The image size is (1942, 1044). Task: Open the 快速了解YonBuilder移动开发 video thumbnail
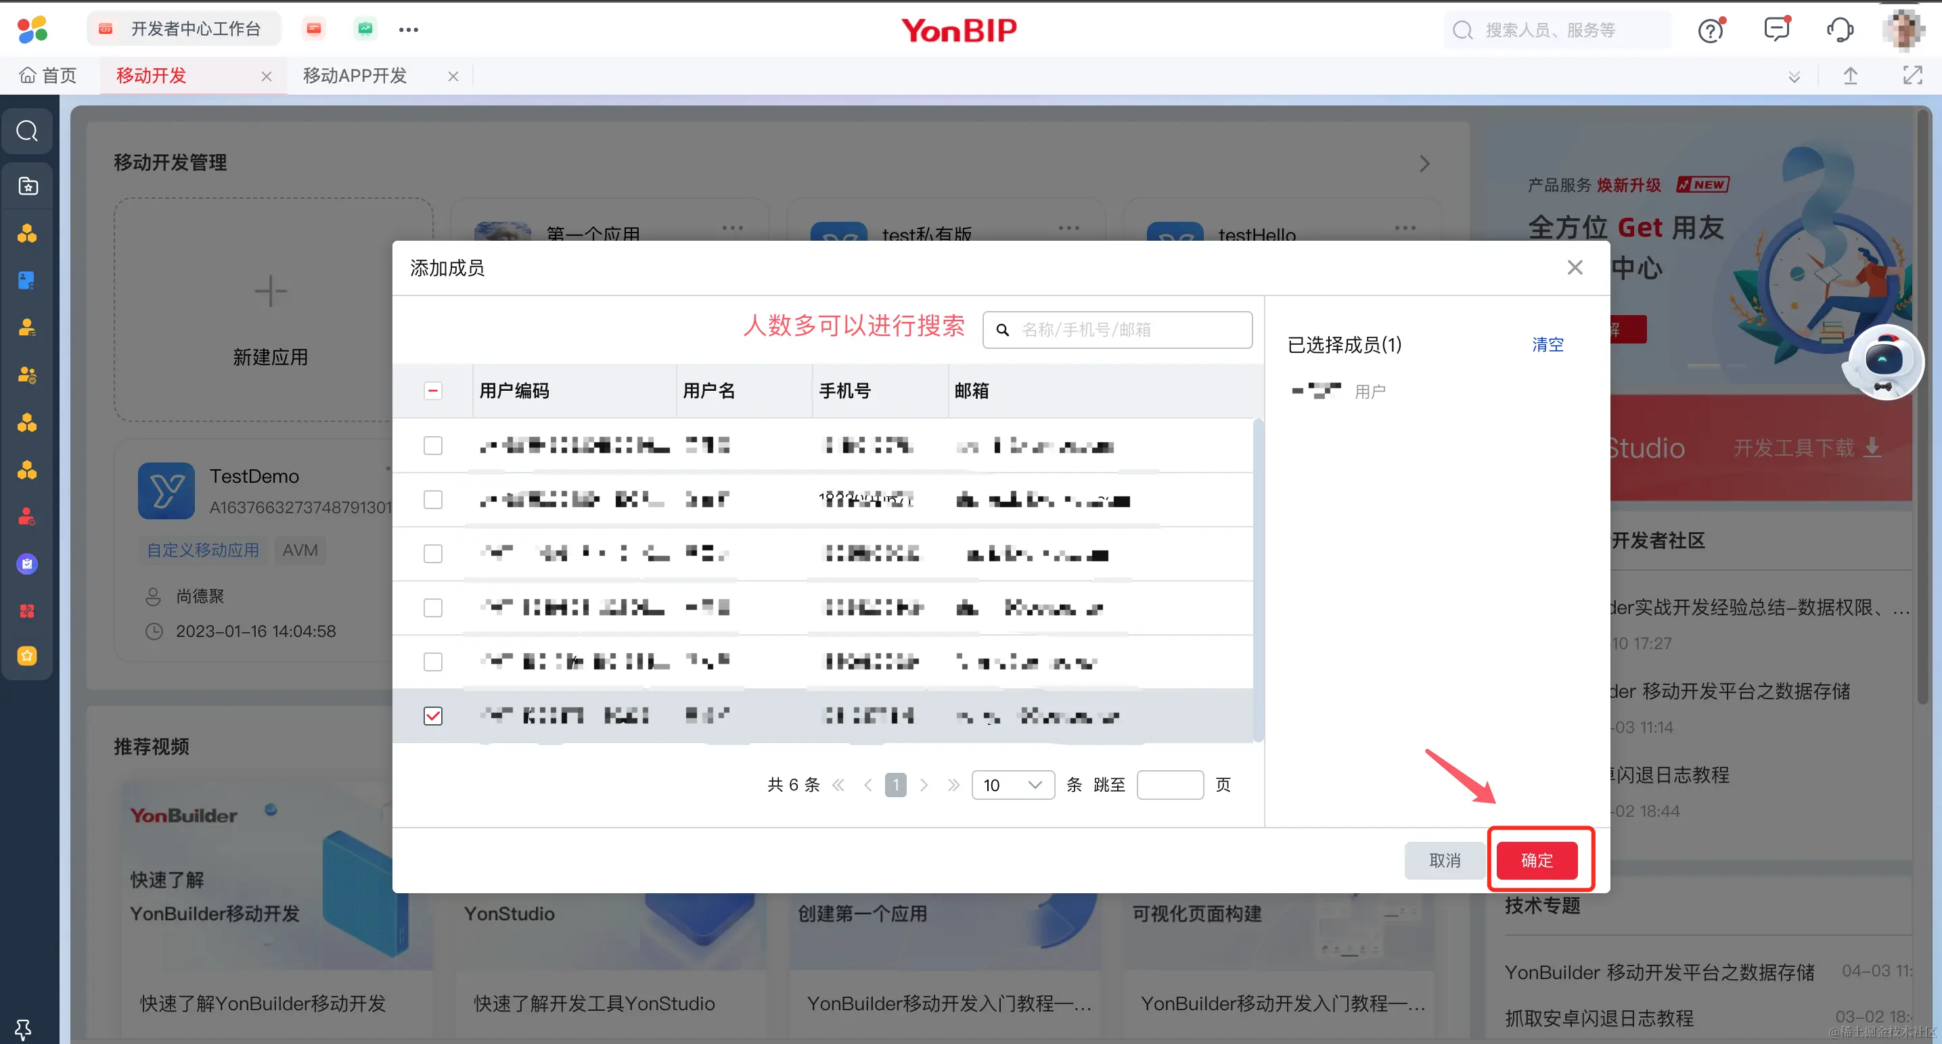click(275, 877)
